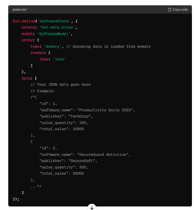Click the data property keyword

pyautogui.click(x=26, y=78)
